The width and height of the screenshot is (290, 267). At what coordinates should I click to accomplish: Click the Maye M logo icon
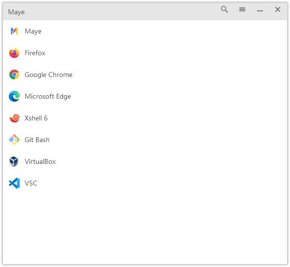[x=14, y=31]
